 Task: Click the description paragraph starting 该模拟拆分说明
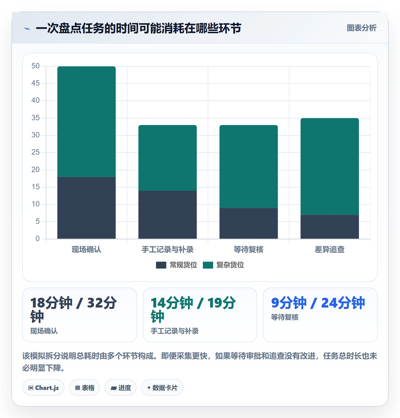pyautogui.click(x=200, y=362)
